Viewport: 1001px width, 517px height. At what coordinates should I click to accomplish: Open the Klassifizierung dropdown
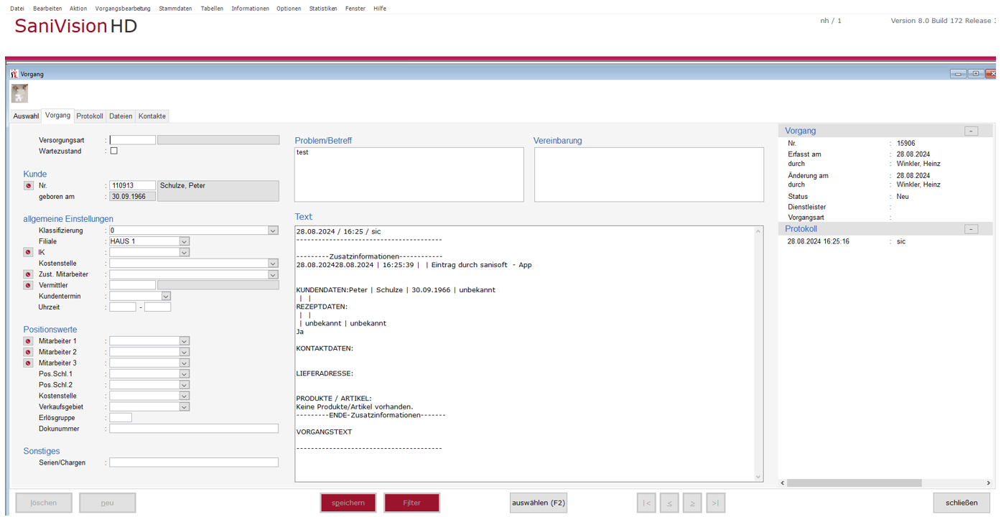click(273, 230)
